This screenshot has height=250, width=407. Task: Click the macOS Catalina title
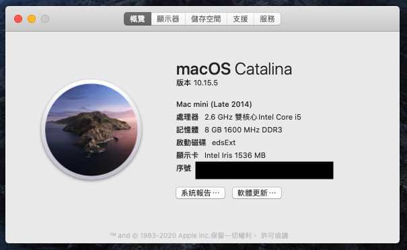(x=234, y=69)
